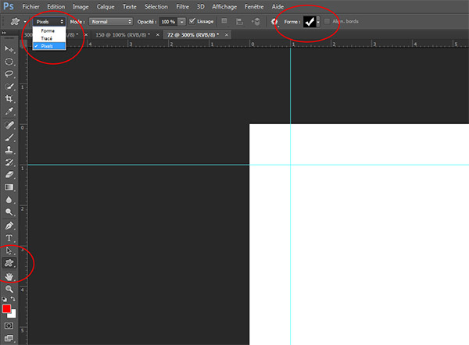Viewport: 469px width, 345px height.
Task: Select the Type tool
Action: (9, 238)
